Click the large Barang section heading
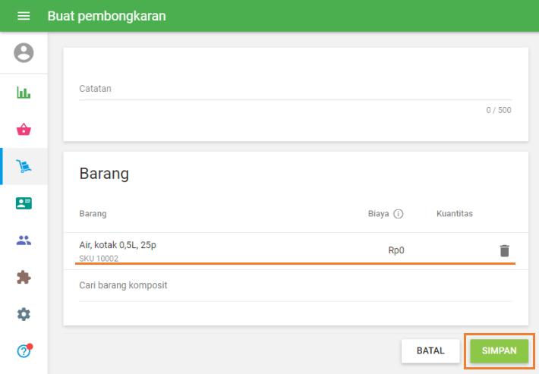 point(104,174)
